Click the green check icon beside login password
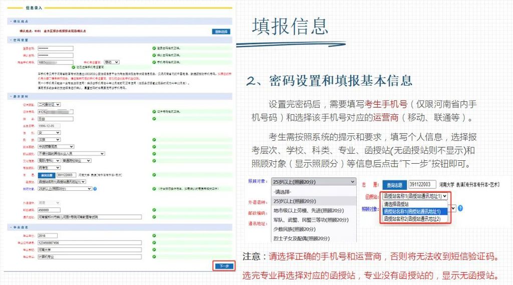This screenshot has height=285, width=513. (x=154, y=49)
